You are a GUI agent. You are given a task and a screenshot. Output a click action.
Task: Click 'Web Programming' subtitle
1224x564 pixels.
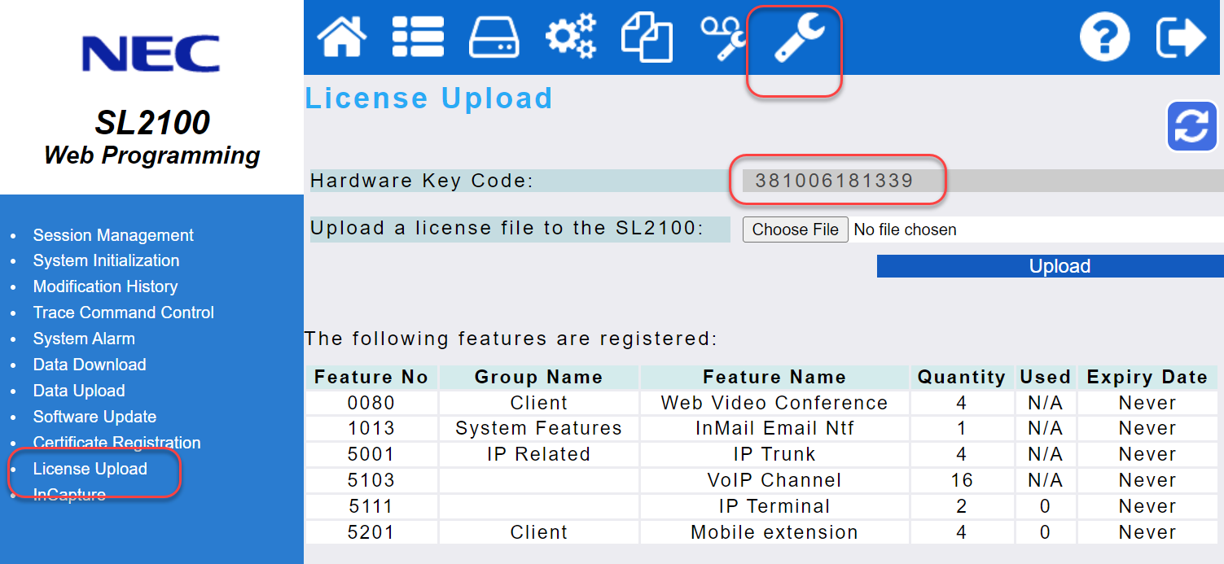click(152, 155)
